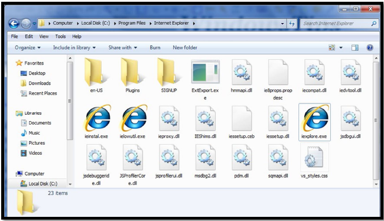The width and height of the screenshot is (384, 221).
Task: Select the iexplore.exe icon
Action: (x=315, y=118)
